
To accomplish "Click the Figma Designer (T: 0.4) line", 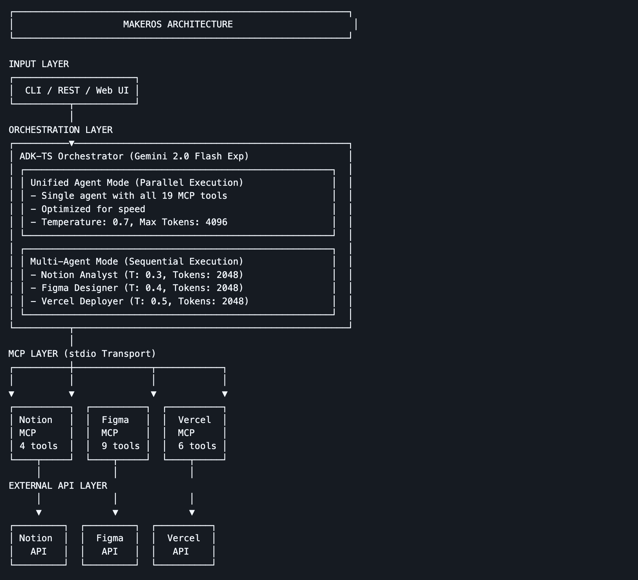I will pyautogui.click(x=137, y=288).
